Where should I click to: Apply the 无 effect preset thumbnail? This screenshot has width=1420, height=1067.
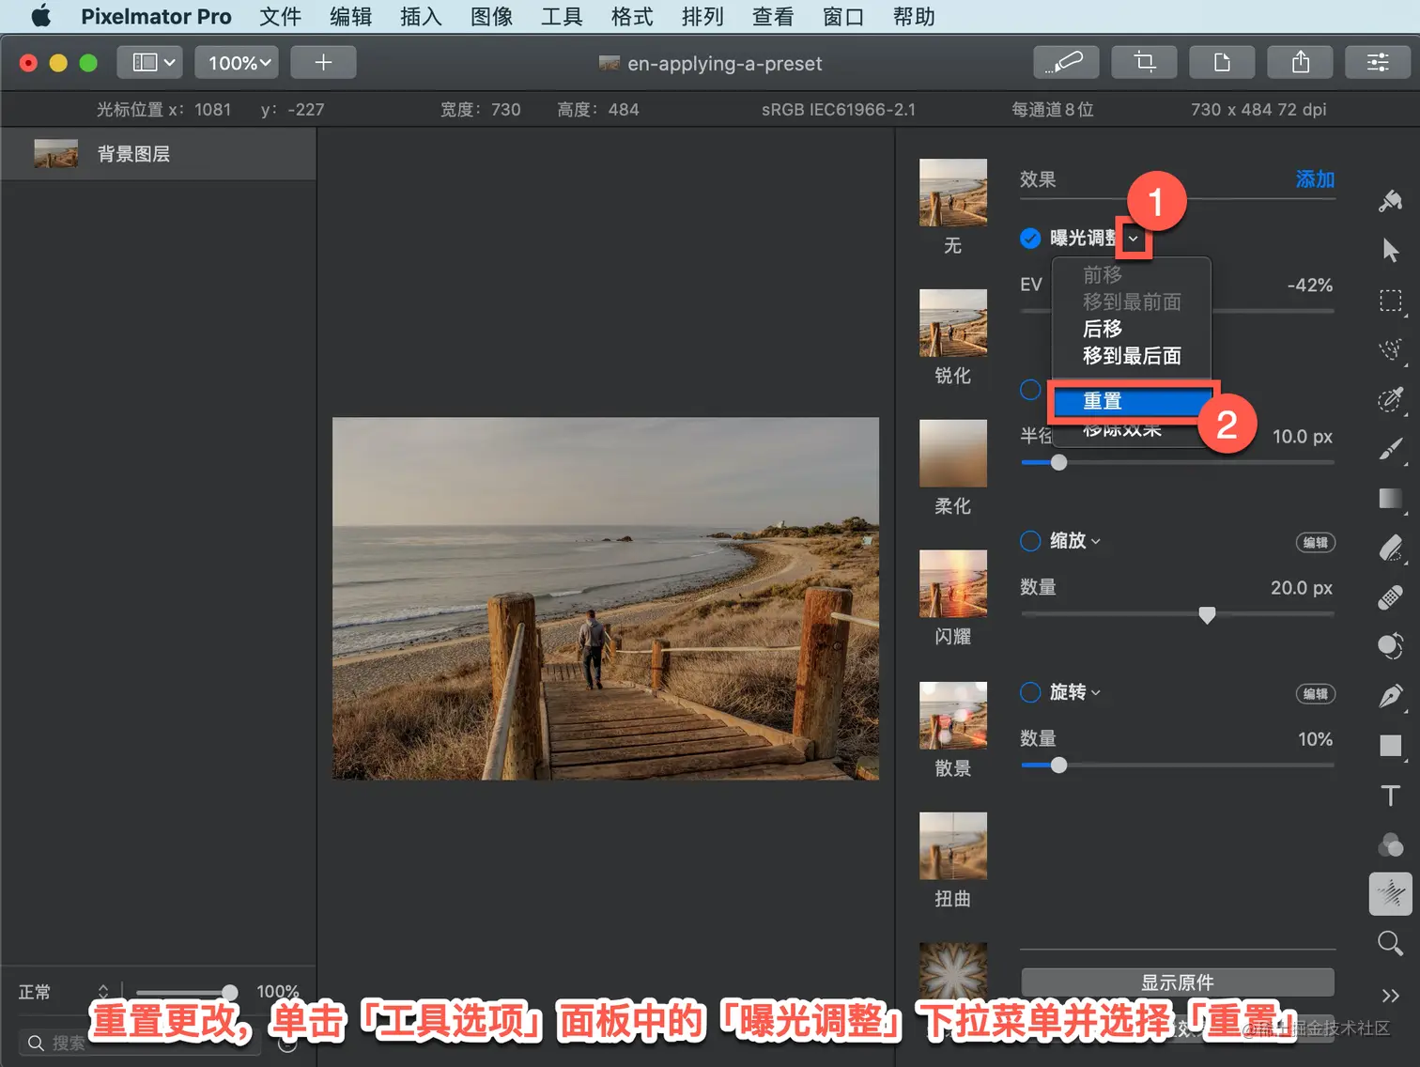[952, 193]
